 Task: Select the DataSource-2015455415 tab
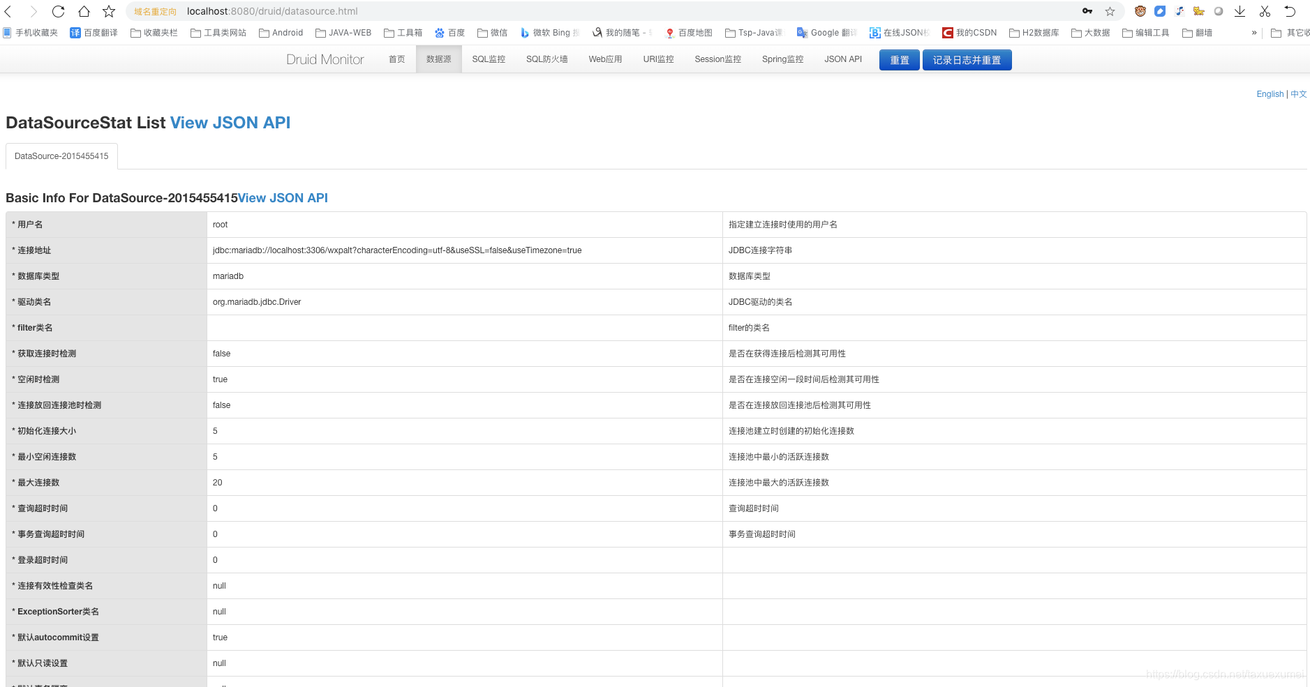(61, 156)
